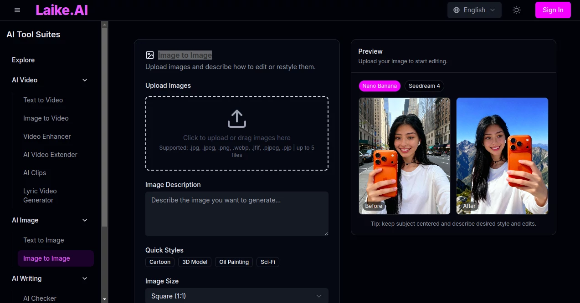Toggle light mode with the sun icon
The width and height of the screenshot is (580, 303).
click(x=516, y=10)
